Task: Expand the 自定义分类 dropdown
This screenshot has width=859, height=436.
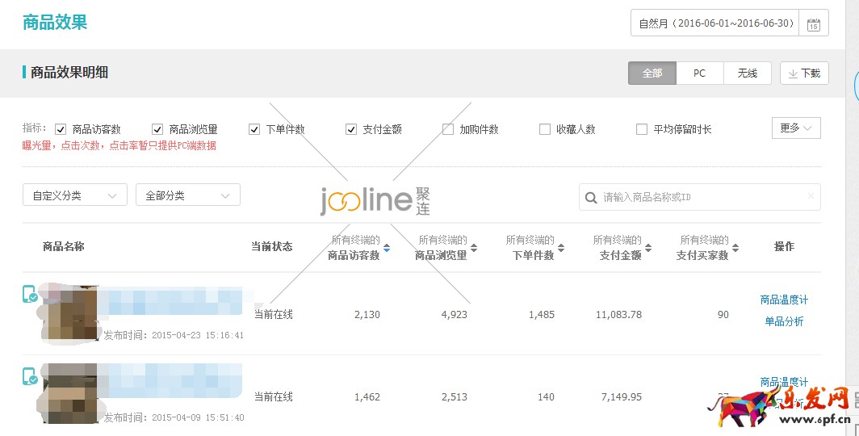Action: click(75, 195)
